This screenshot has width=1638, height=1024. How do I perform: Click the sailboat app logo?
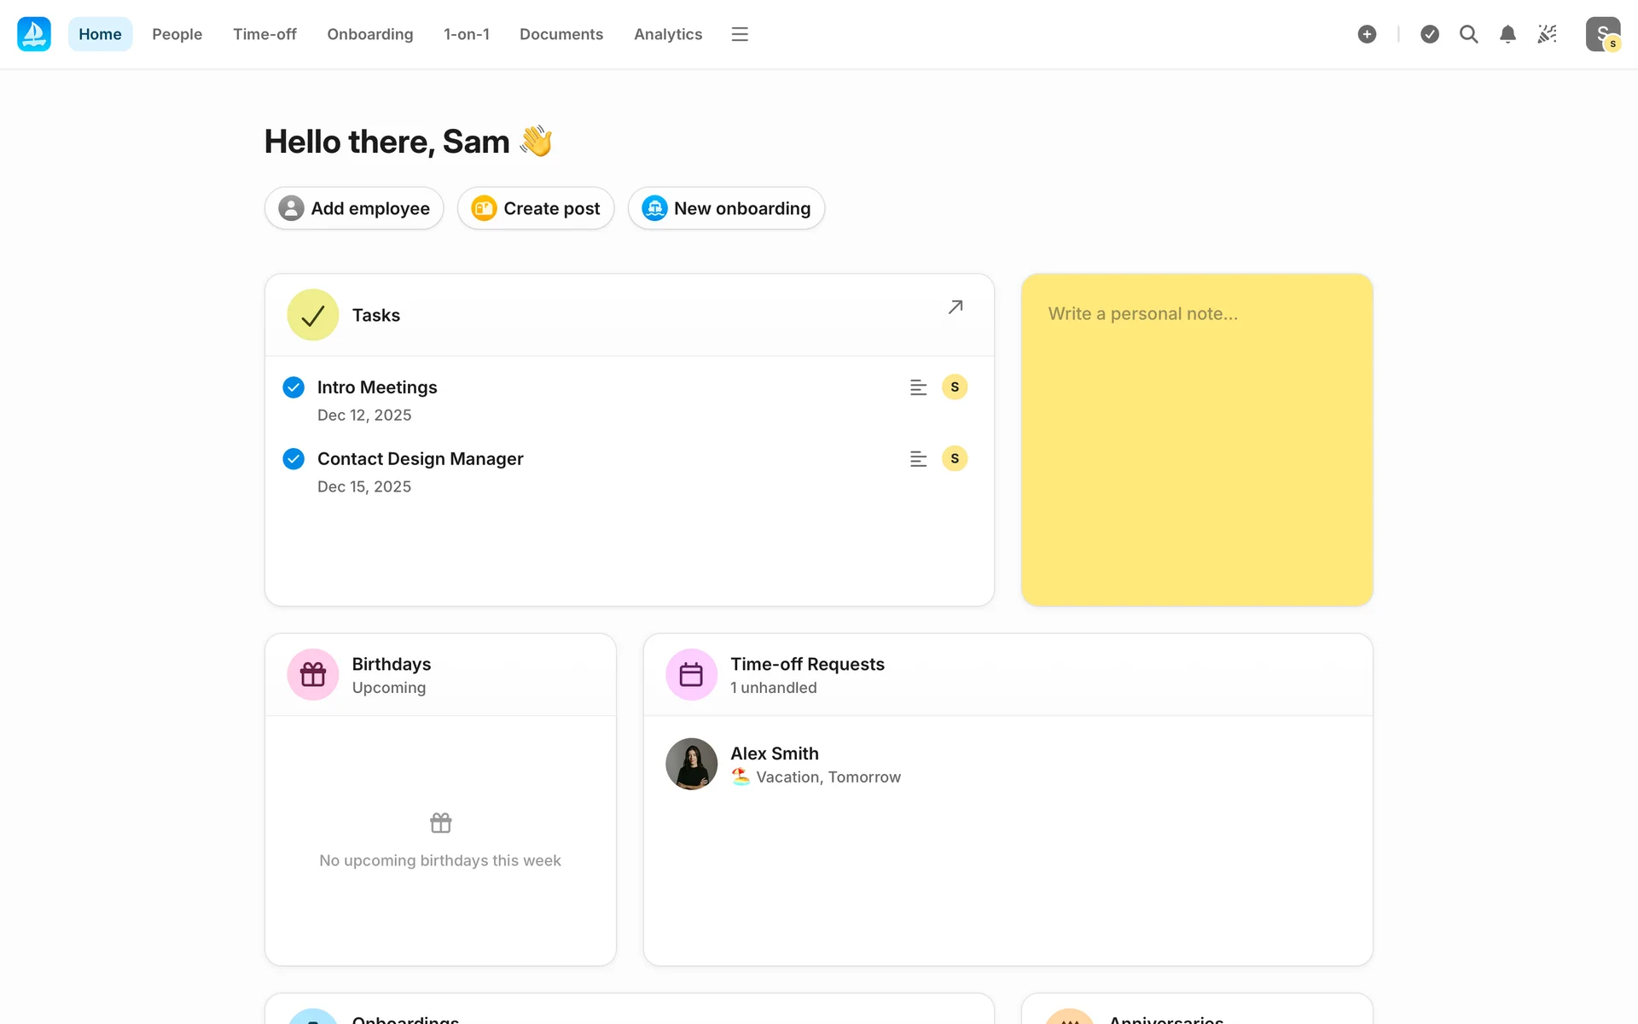point(34,34)
